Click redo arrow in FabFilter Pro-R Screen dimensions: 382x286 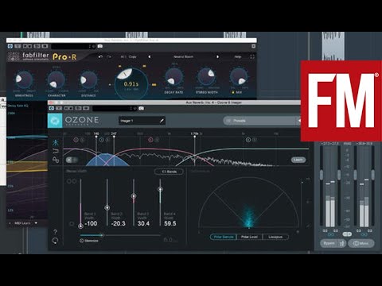click(109, 56)
